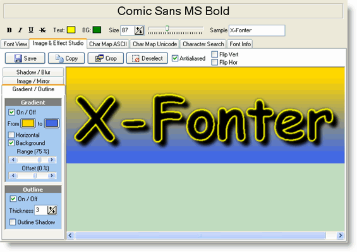357x252 pixels.
Task: Click the Range slider thumb
Action: [40, 160]
